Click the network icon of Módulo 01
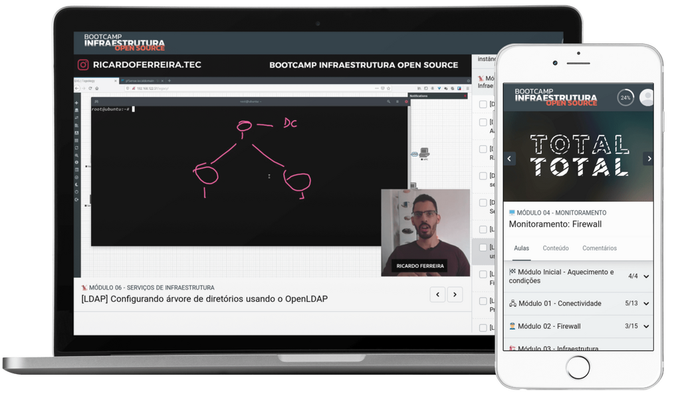Screen dimensions: 678x402 tap(513, 304)
